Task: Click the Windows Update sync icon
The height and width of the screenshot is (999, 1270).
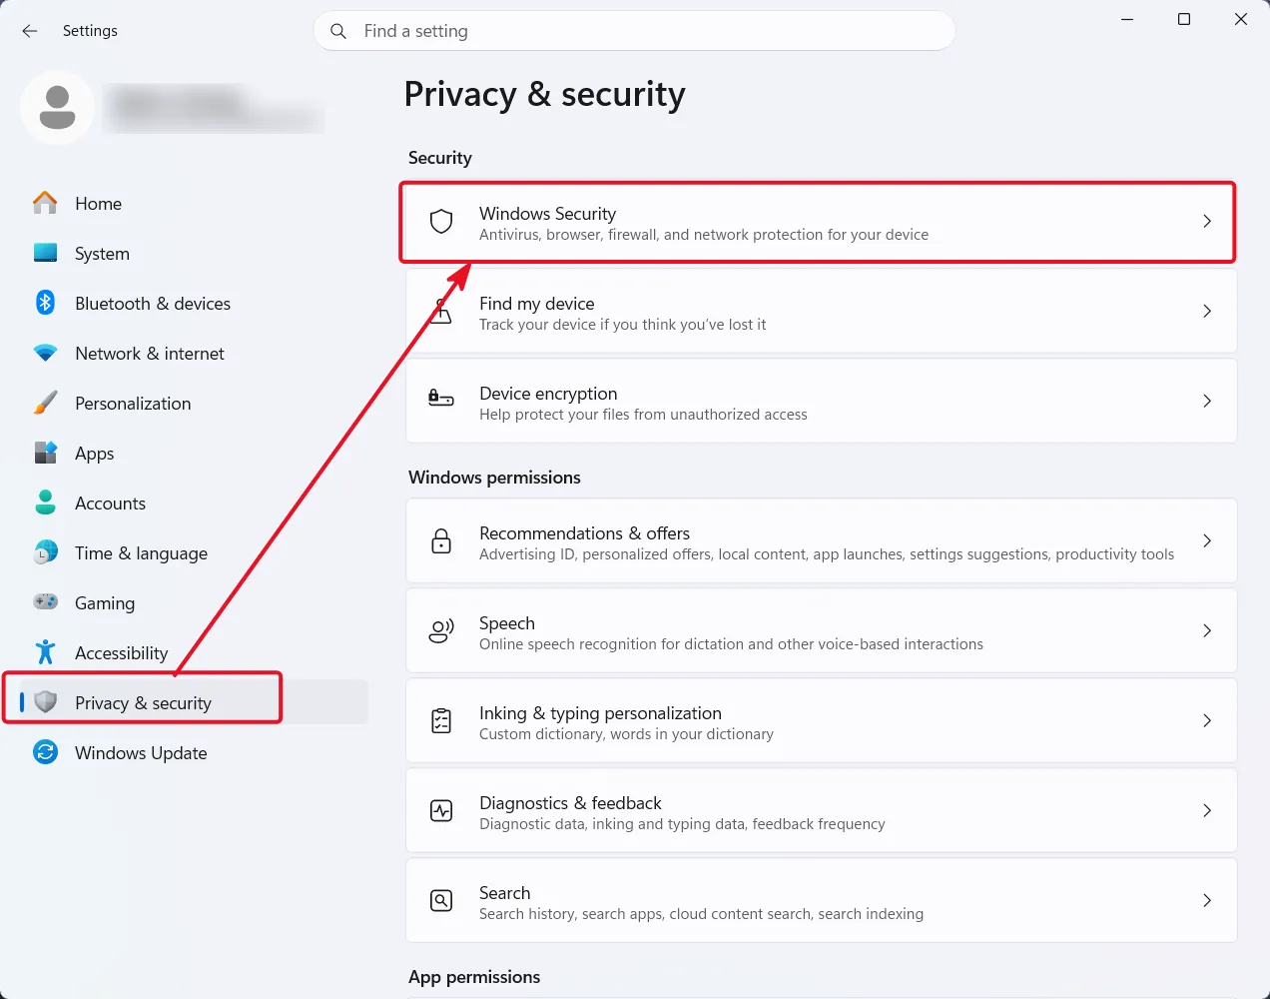Action: 45,752
